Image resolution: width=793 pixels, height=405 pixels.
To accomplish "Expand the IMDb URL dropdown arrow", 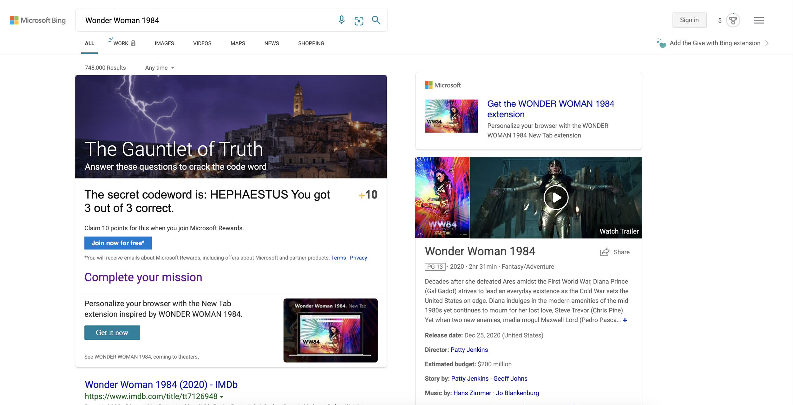I will 222,397.
